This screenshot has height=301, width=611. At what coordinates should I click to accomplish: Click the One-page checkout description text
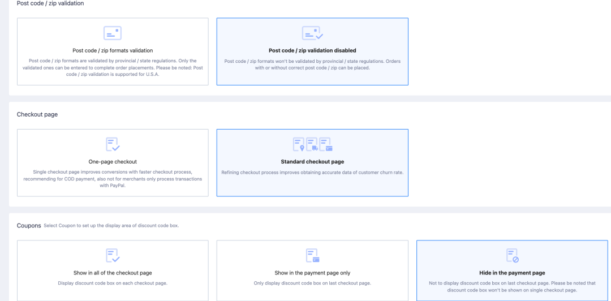(113, 179)
